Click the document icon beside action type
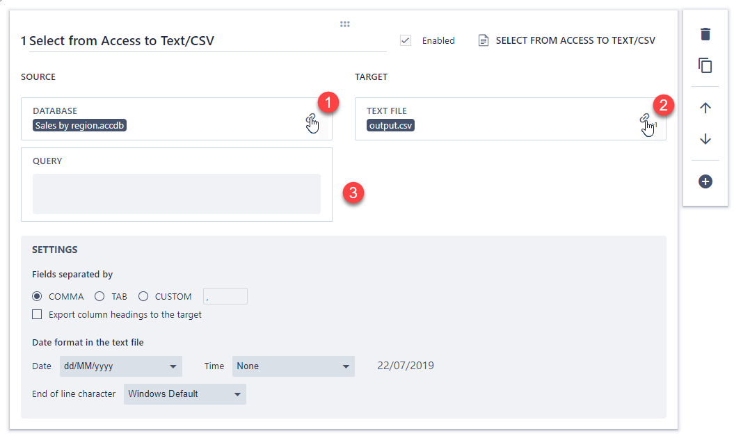The width and height of the screenshot is (734, 438). coord(484,41)
